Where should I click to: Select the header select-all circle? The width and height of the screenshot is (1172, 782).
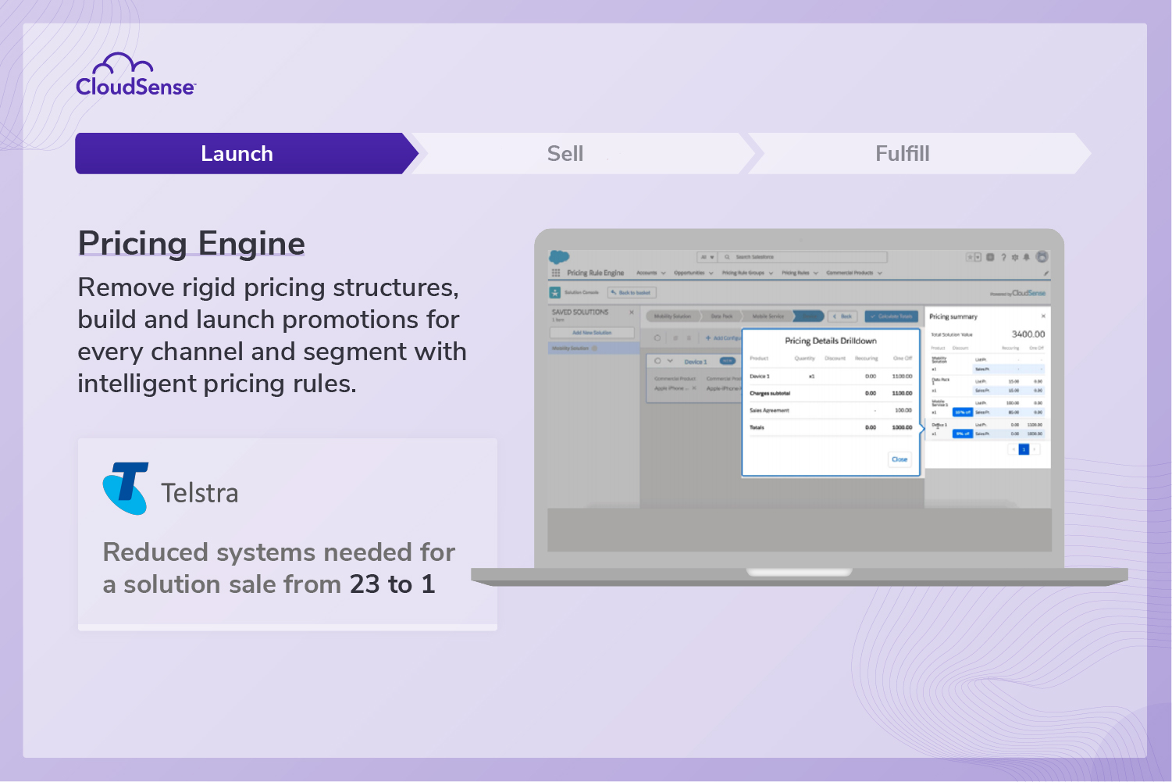click(x=658, y=337)
